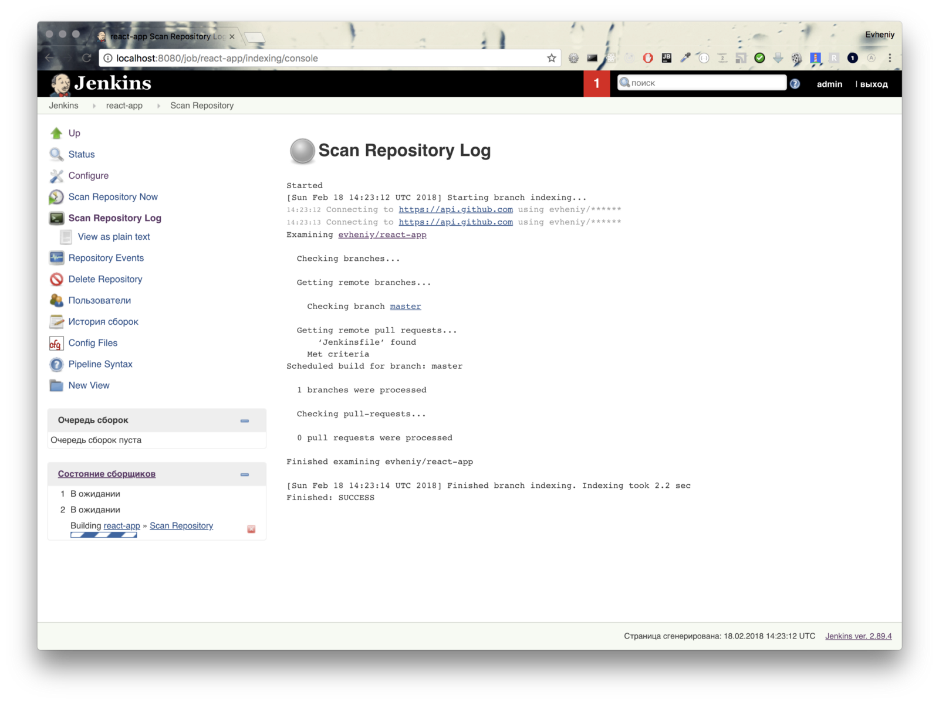The image size is (939, 703).
Task: Click the Jenkins butler logo
Action: pyautogui.click(x=60, y=84)
